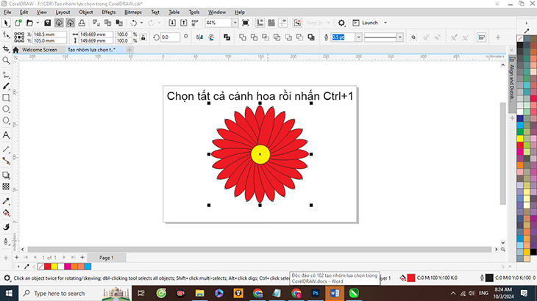The image size is (537, 301).
Task: Open the File menu
Action: 7,12
